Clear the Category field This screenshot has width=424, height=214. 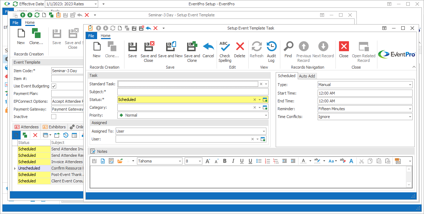click(254, 108)
